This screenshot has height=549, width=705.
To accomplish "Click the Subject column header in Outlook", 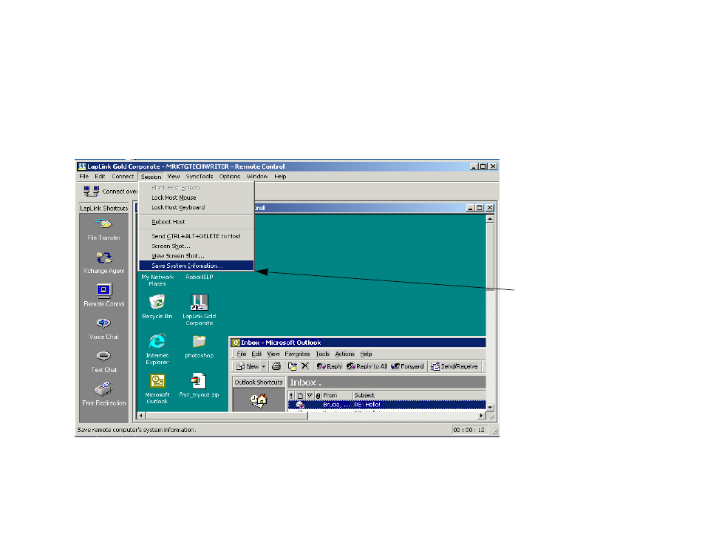I will point(419,396).
